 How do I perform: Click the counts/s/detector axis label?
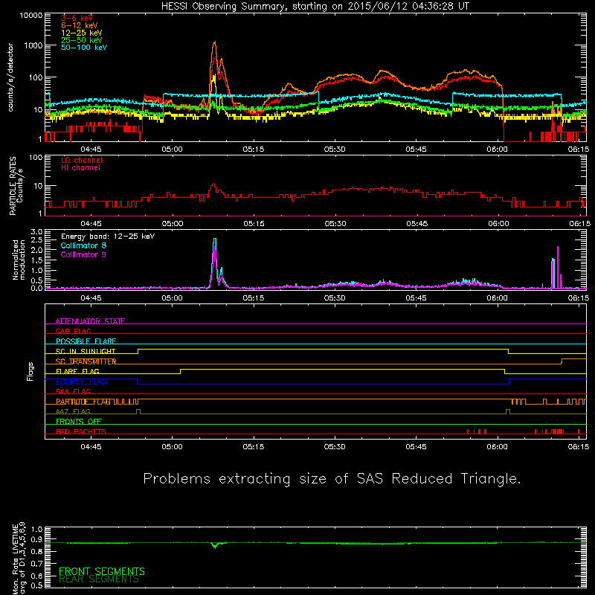[10, 77]
